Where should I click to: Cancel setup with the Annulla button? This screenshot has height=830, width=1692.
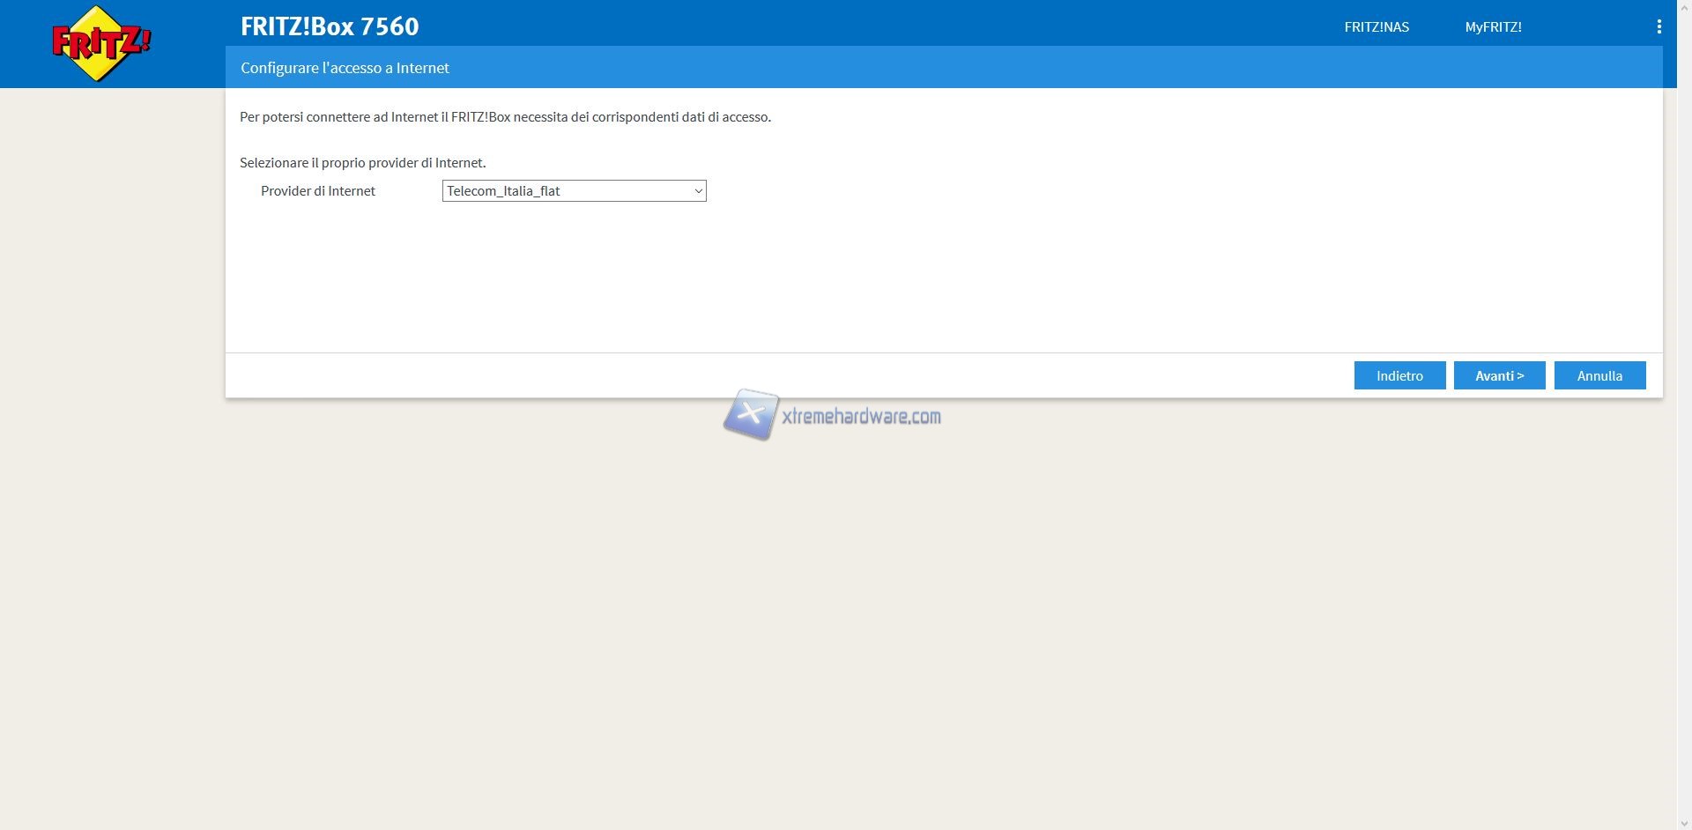1599,375
